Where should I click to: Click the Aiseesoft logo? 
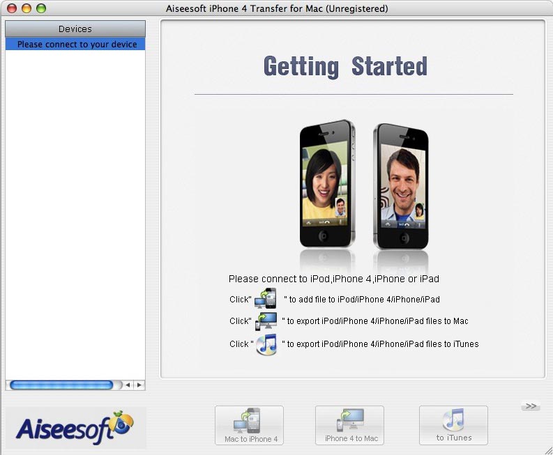(x=75, y=428)
